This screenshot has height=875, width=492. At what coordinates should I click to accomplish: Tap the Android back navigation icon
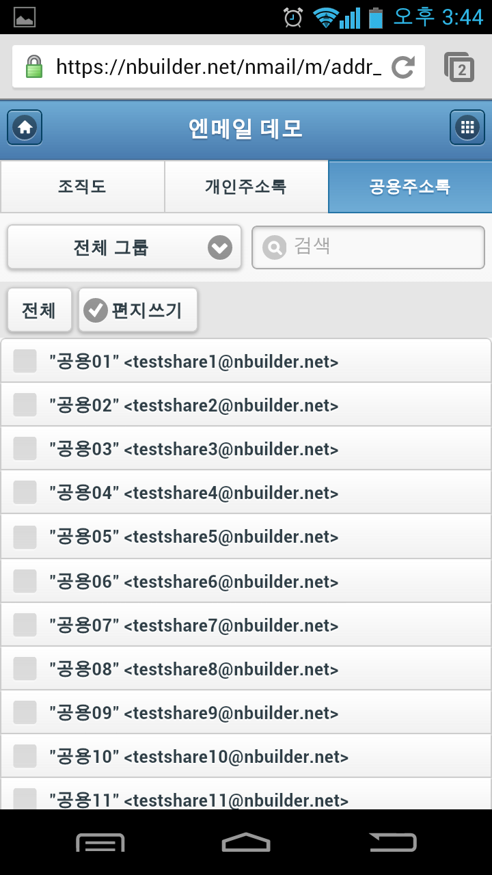[x=393, y=842]
